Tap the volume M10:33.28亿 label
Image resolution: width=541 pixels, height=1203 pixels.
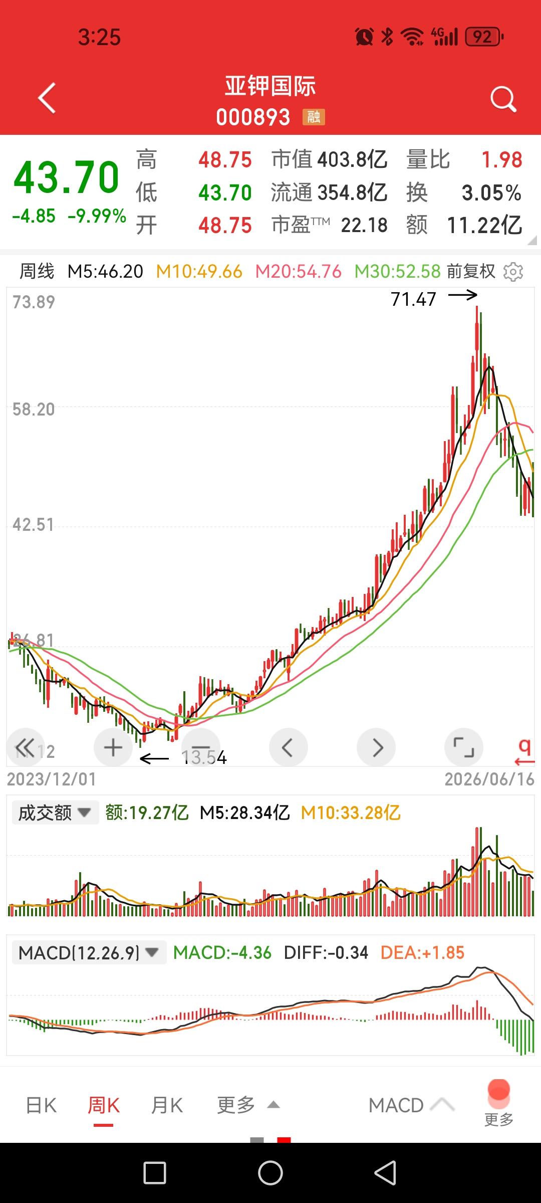[351, 813]
